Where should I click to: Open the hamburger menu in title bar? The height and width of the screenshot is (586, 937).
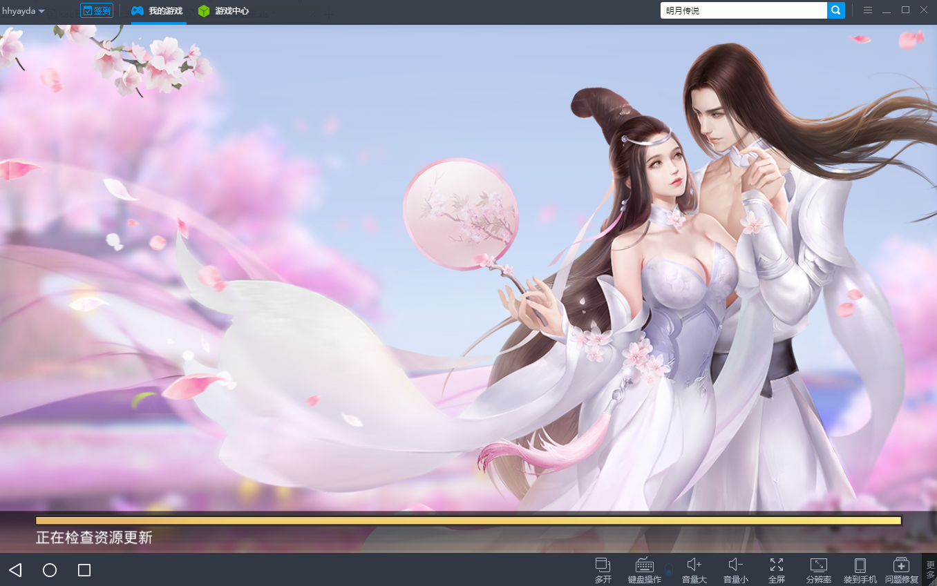coord(868,10)
